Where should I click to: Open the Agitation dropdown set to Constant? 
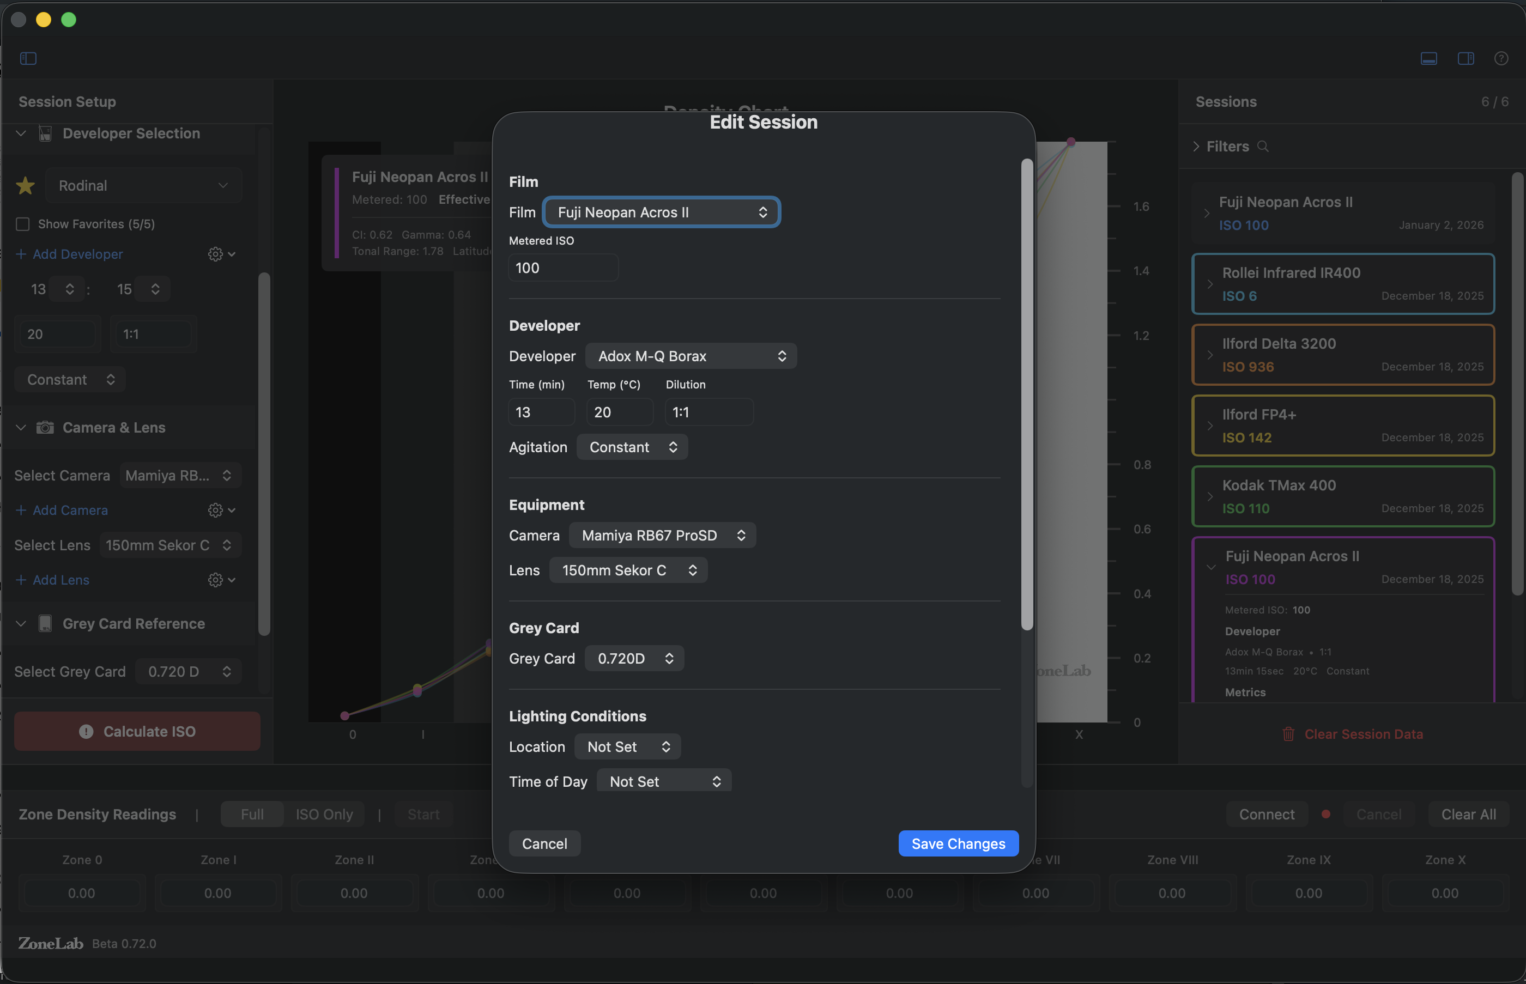click(631, 447)
